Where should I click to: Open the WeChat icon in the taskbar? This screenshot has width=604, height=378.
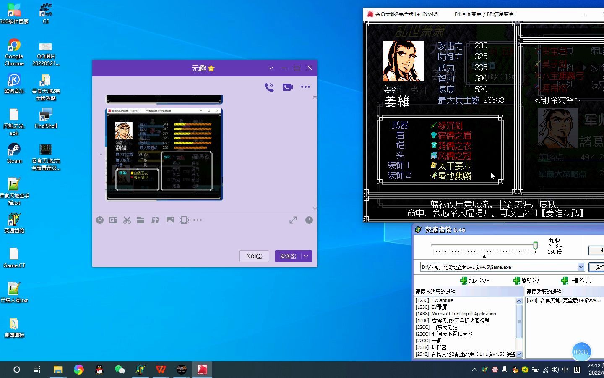120,370
